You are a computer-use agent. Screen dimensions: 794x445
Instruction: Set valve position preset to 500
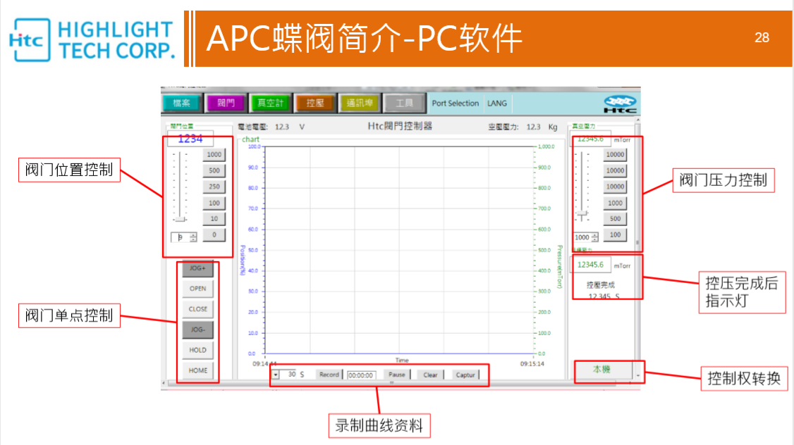(x=214, y=170)
